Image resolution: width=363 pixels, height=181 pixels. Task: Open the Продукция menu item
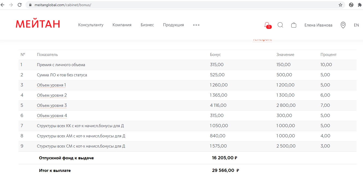point(173,25)
